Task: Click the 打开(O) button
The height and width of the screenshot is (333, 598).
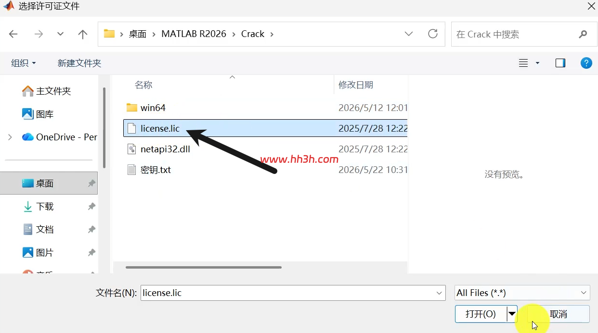Action: 481,314
